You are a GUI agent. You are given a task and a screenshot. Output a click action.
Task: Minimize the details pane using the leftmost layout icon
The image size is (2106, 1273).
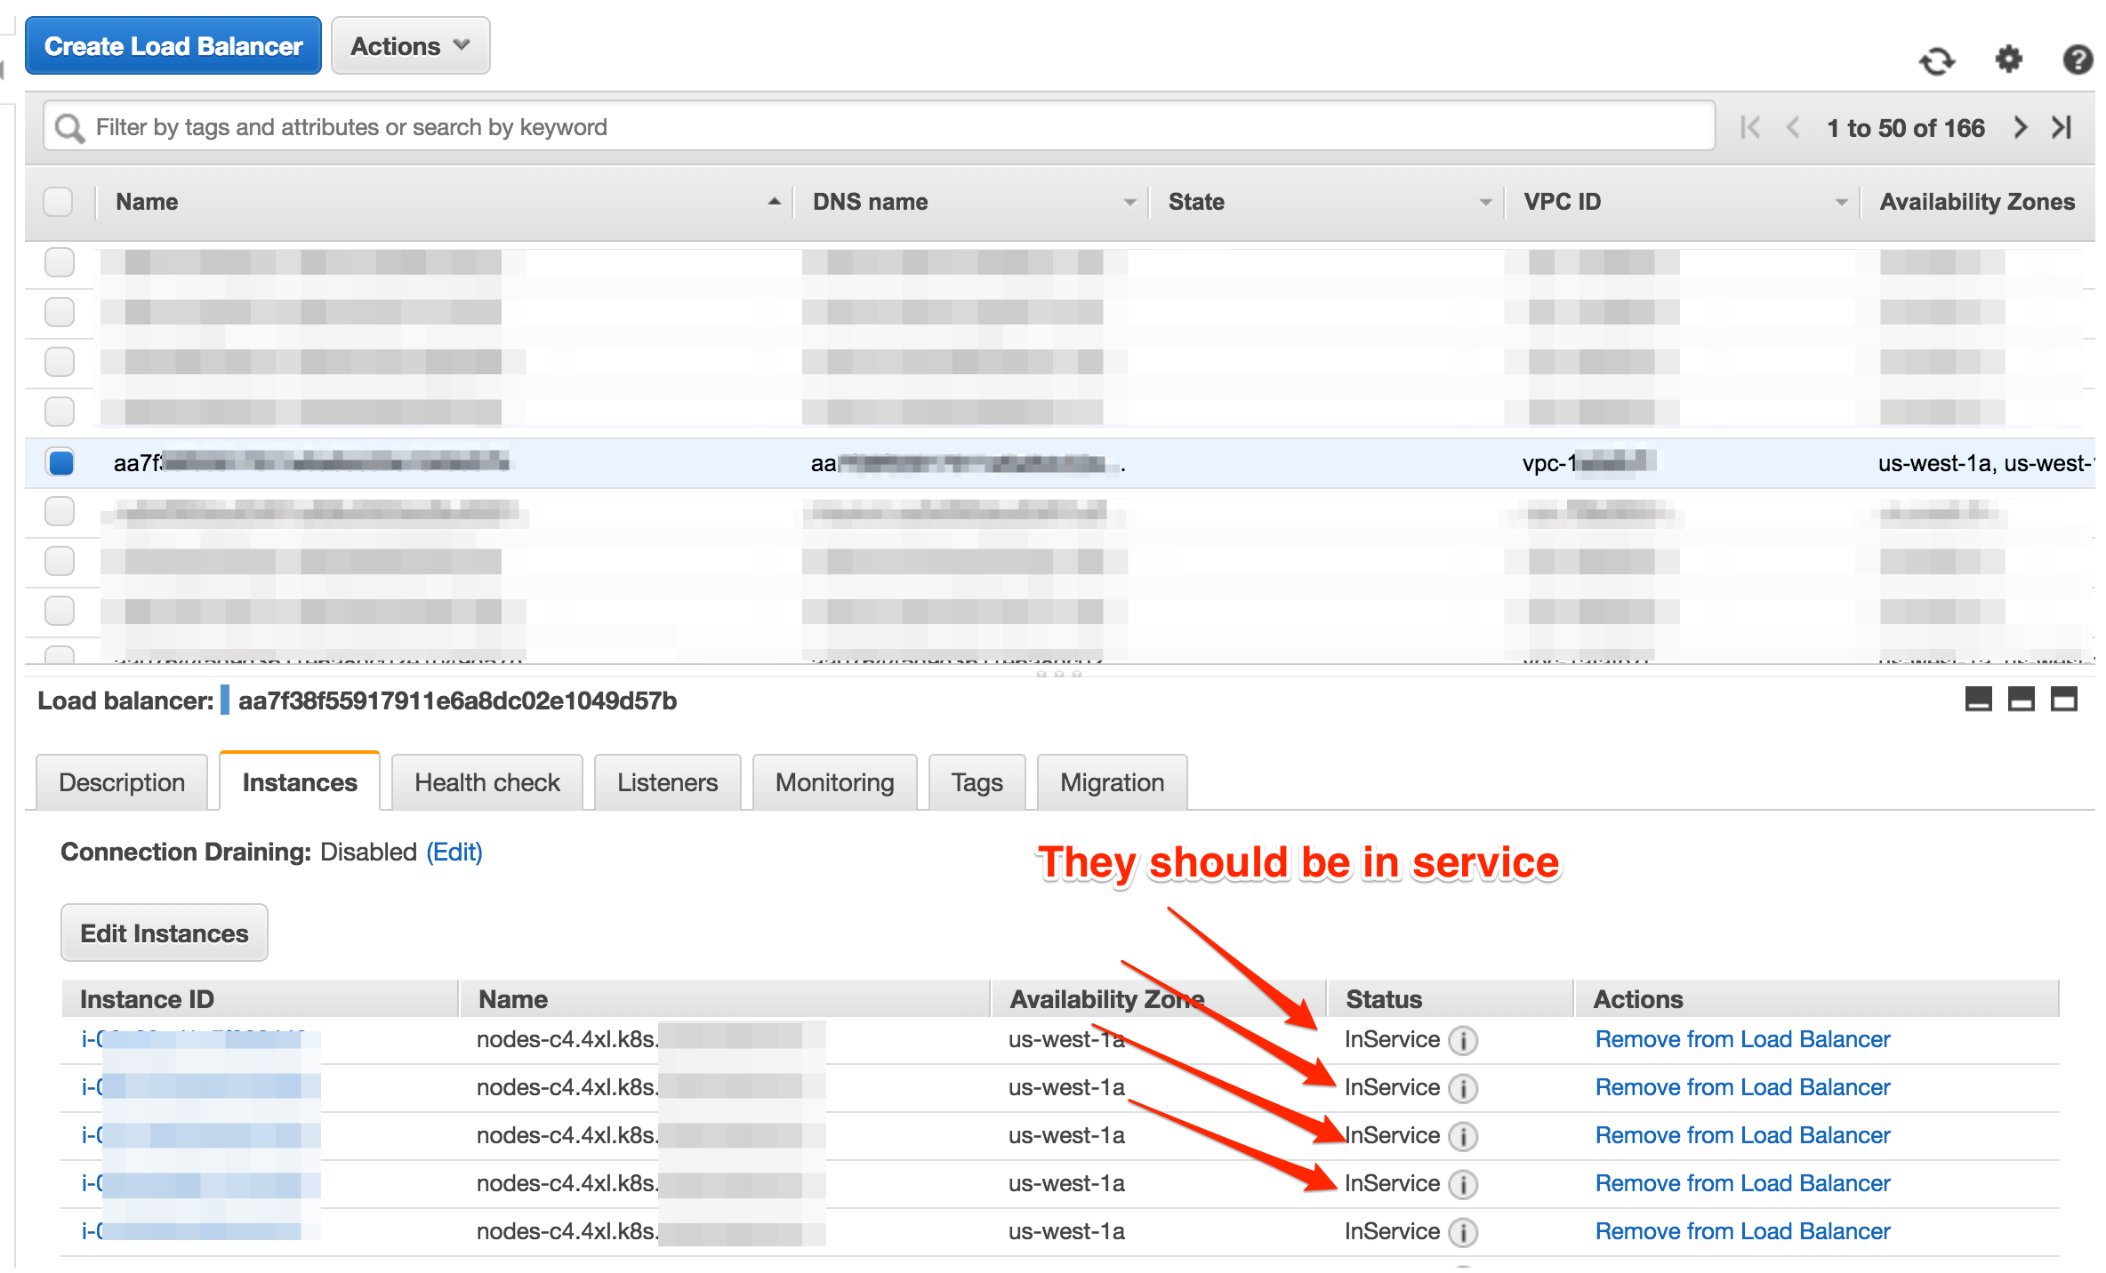click(x=1978, y=701)
